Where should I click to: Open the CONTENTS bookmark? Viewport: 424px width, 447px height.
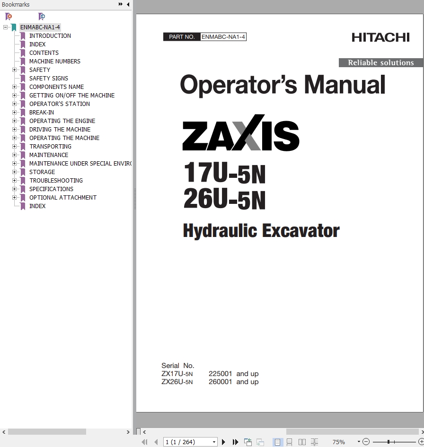44,53
